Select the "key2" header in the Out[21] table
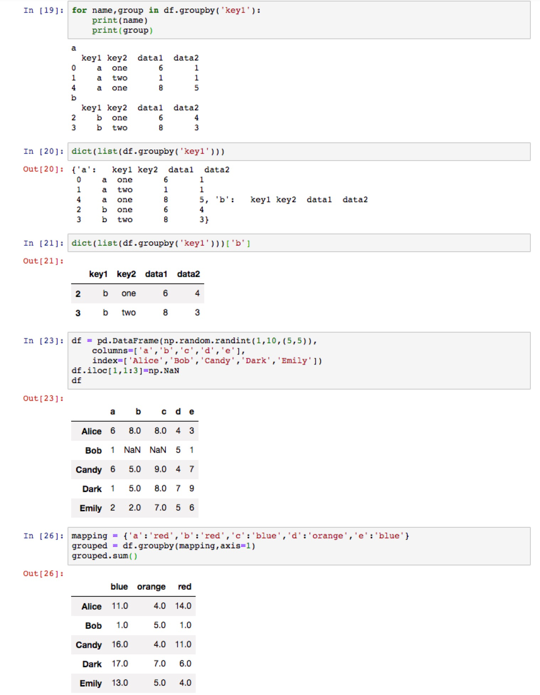540x695 pixels. (x=126, y=274)
